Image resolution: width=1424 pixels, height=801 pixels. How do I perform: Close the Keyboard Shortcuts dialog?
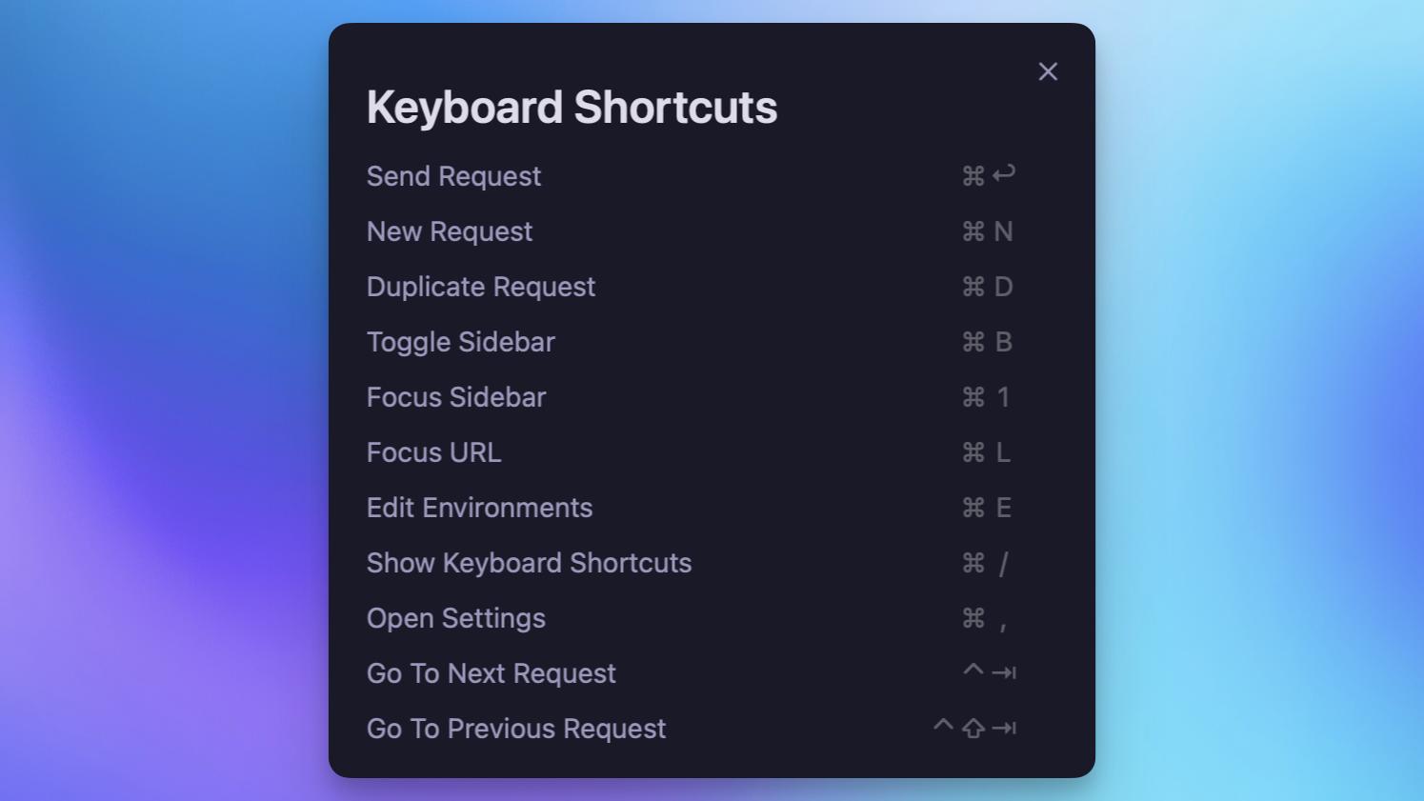click(1048, 71)
